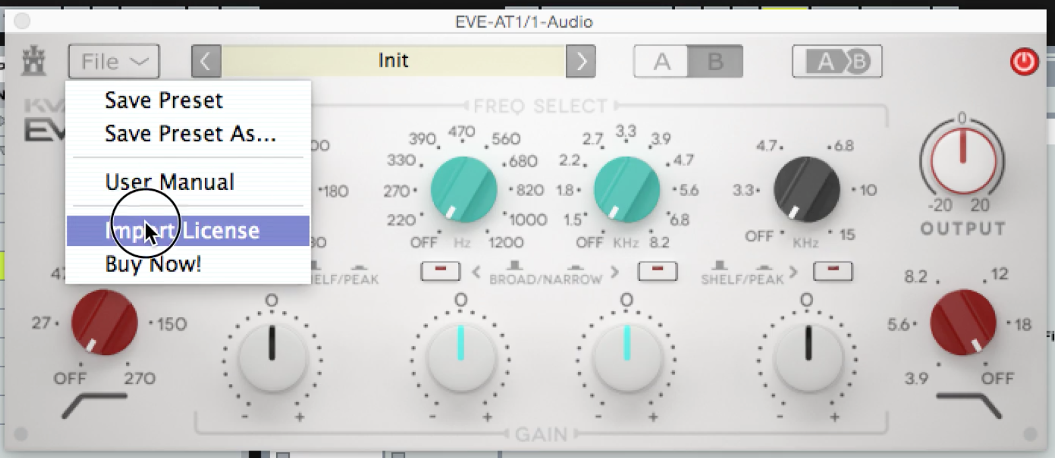The height and width of the screenshot is (458, 1055).
Task: Click the EVE-AT1/1-Audio window title
Action: tap(523, 22)
